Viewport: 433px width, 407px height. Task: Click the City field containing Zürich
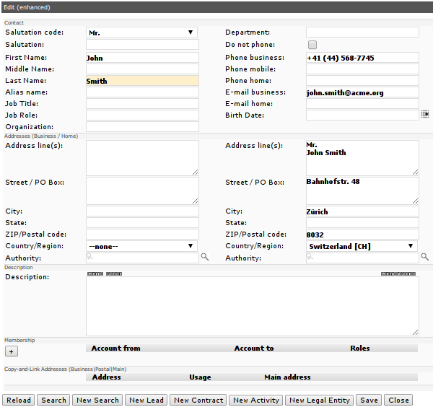pyautogui.click(x=362, y=211)
